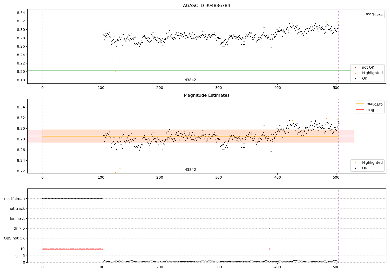This screenshot has width=390, height=273.
Task: Click the mag OBSID legend entry in the middle plot
Action: (369, 104)
